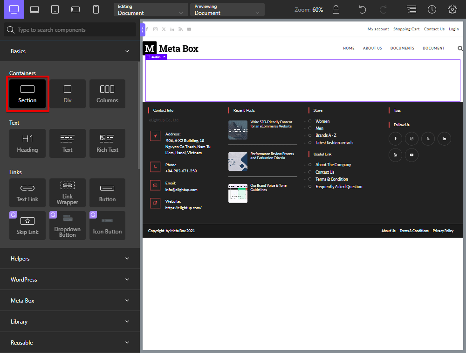
Task: Expand the WordPress elements section
Action: [x=70, y=279]
